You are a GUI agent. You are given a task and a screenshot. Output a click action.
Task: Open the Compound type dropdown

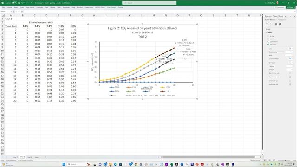point(291,59)
